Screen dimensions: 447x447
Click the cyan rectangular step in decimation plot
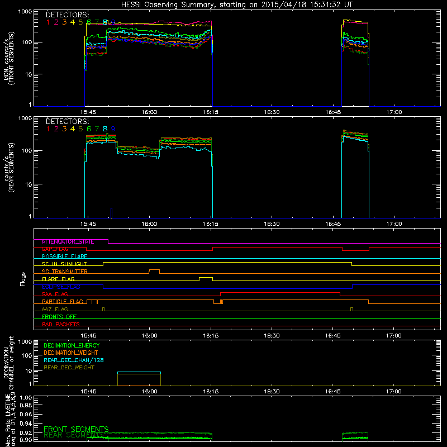[139, 372]
